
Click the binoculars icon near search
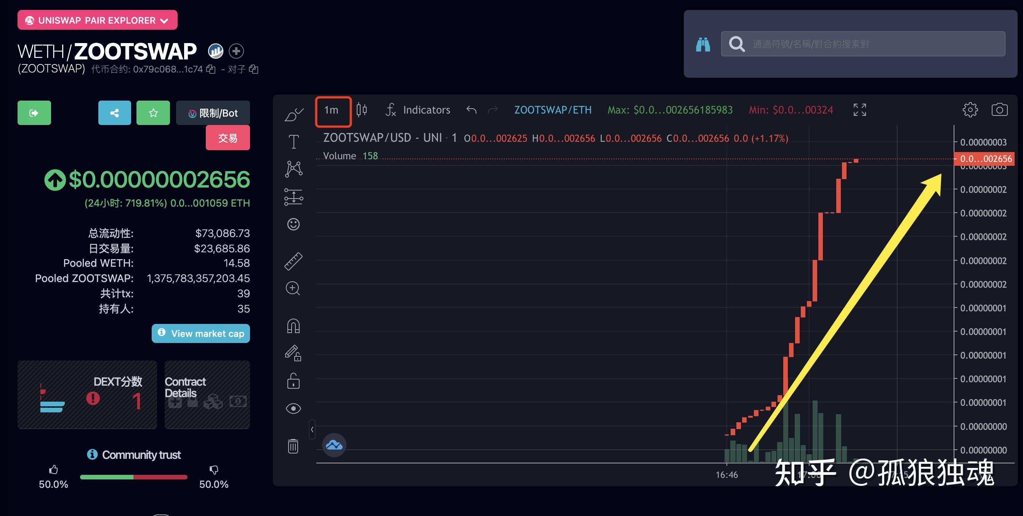(x=702, y=44)
